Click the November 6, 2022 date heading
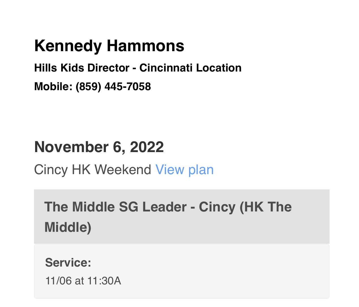 click(99, 147)
